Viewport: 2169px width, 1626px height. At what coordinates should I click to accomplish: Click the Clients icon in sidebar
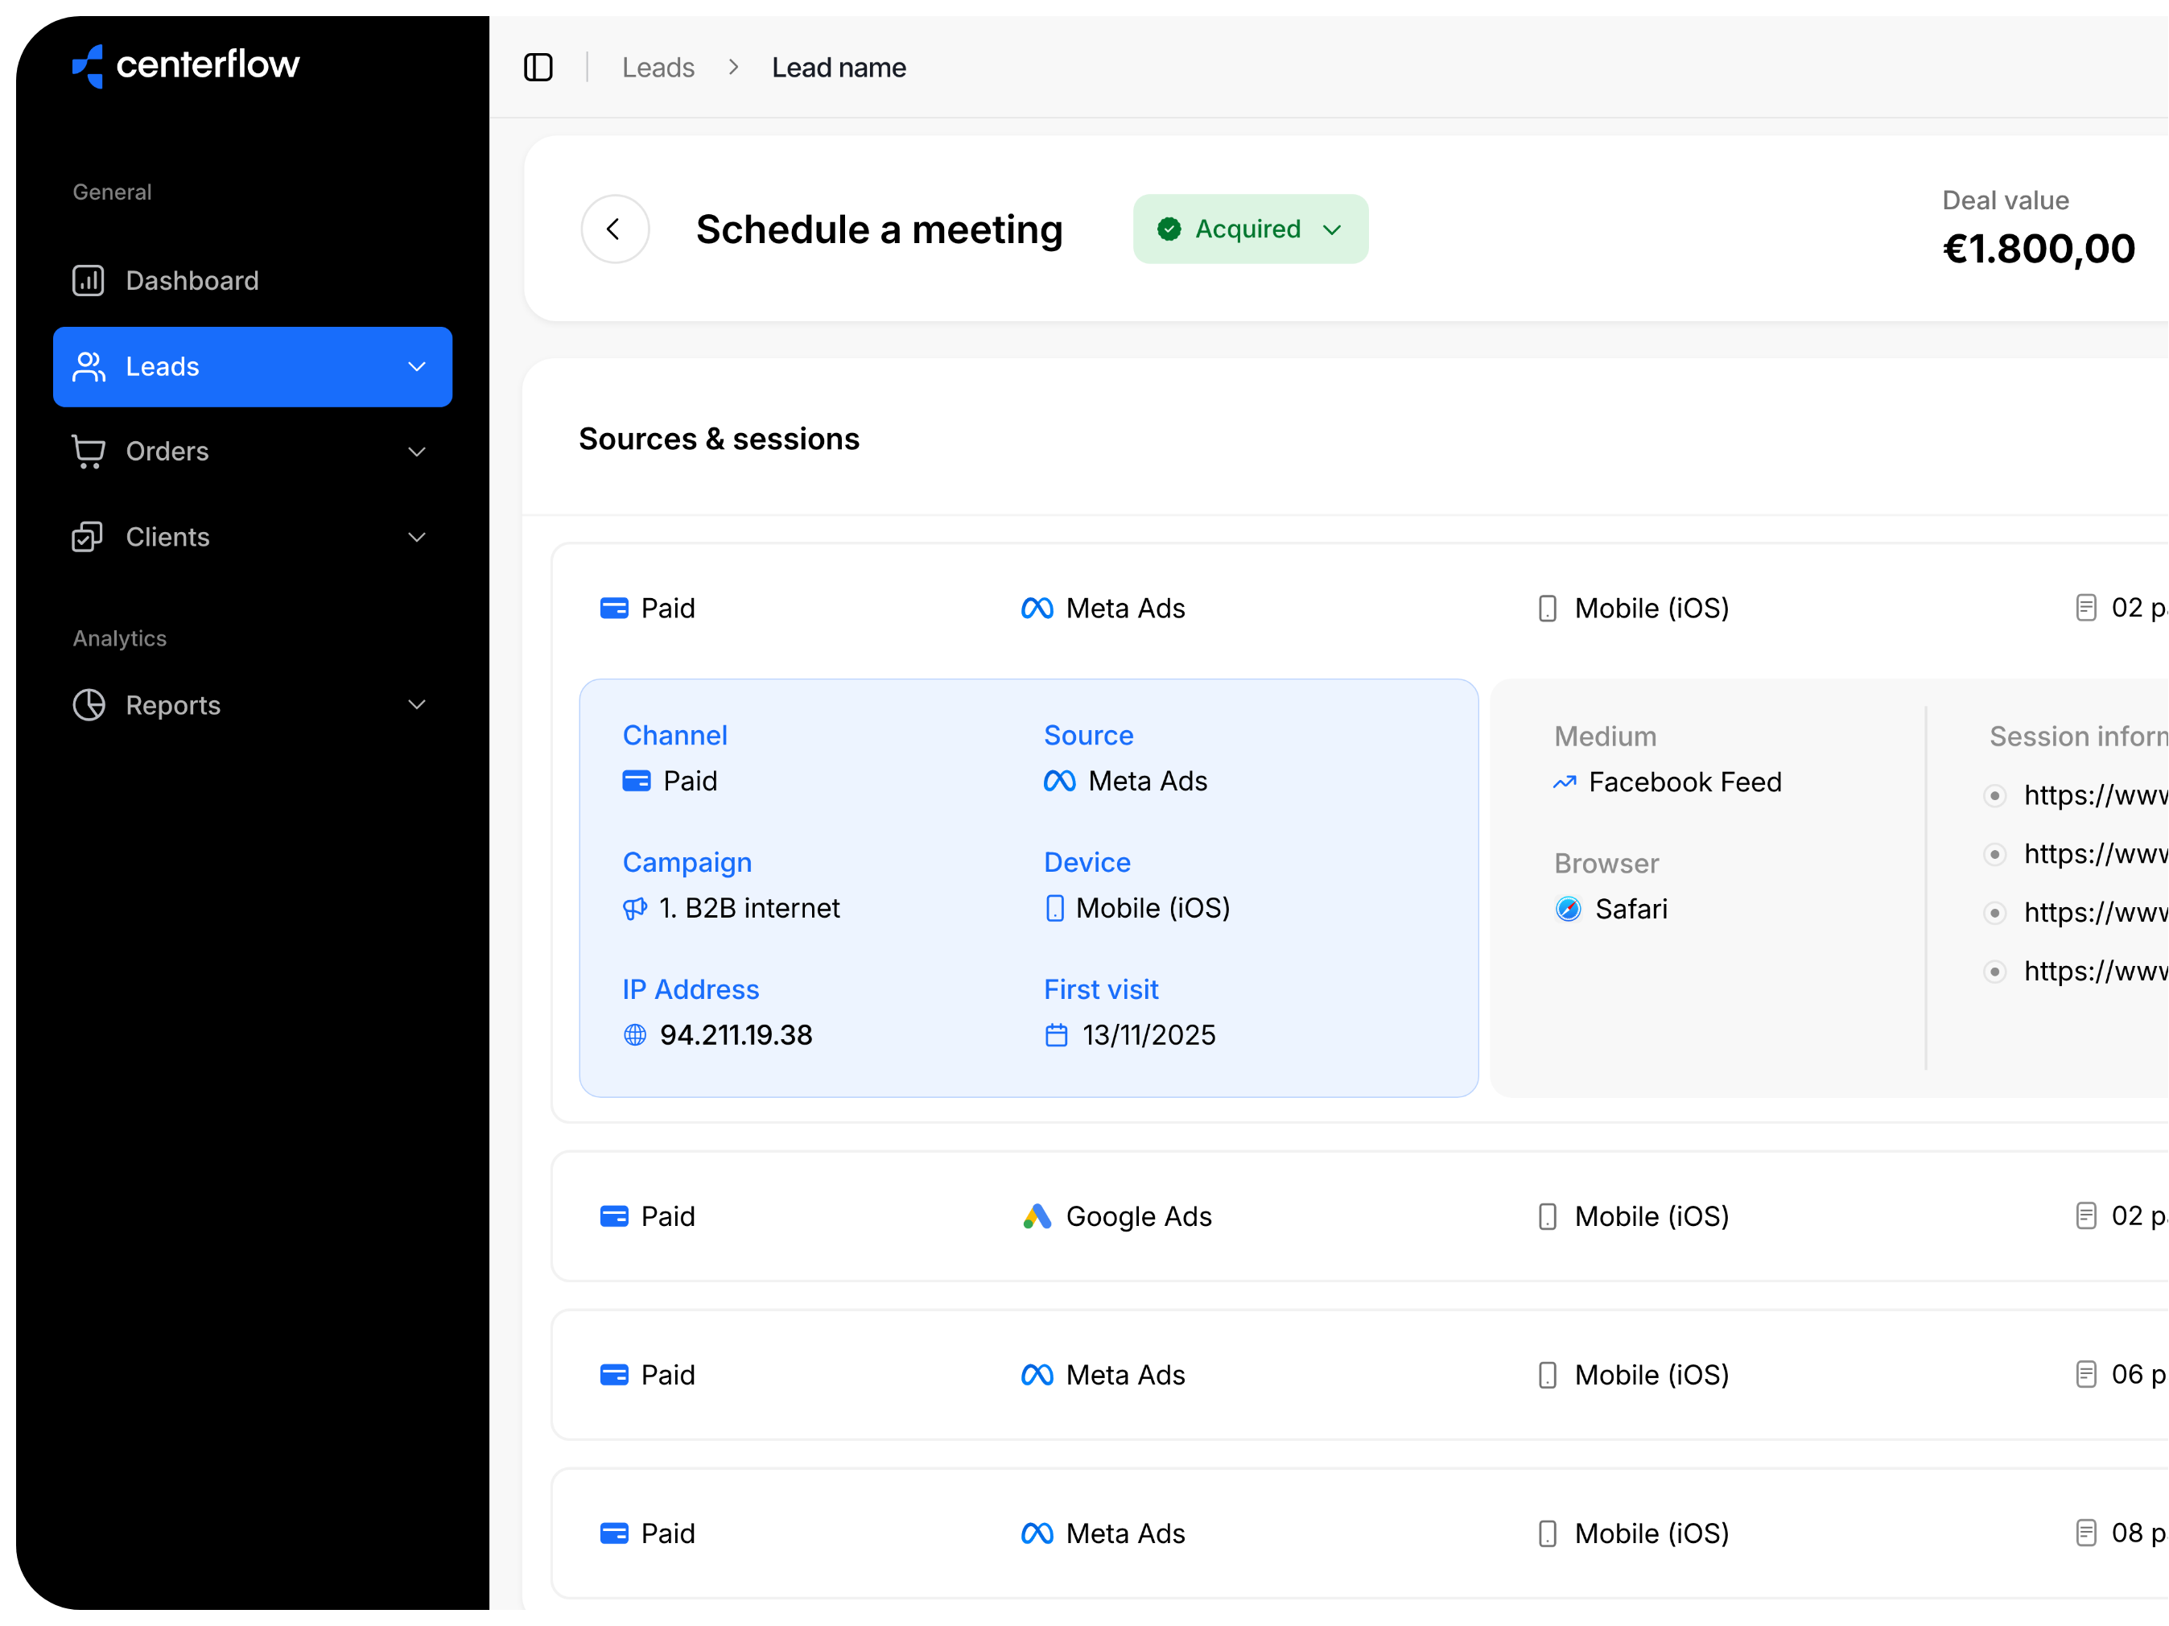coord(89,538)
